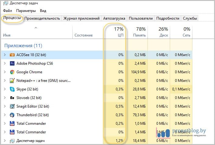Click Photoshop's 2,4 МБ memory value
215x145 pixels.
pos(140,63)
